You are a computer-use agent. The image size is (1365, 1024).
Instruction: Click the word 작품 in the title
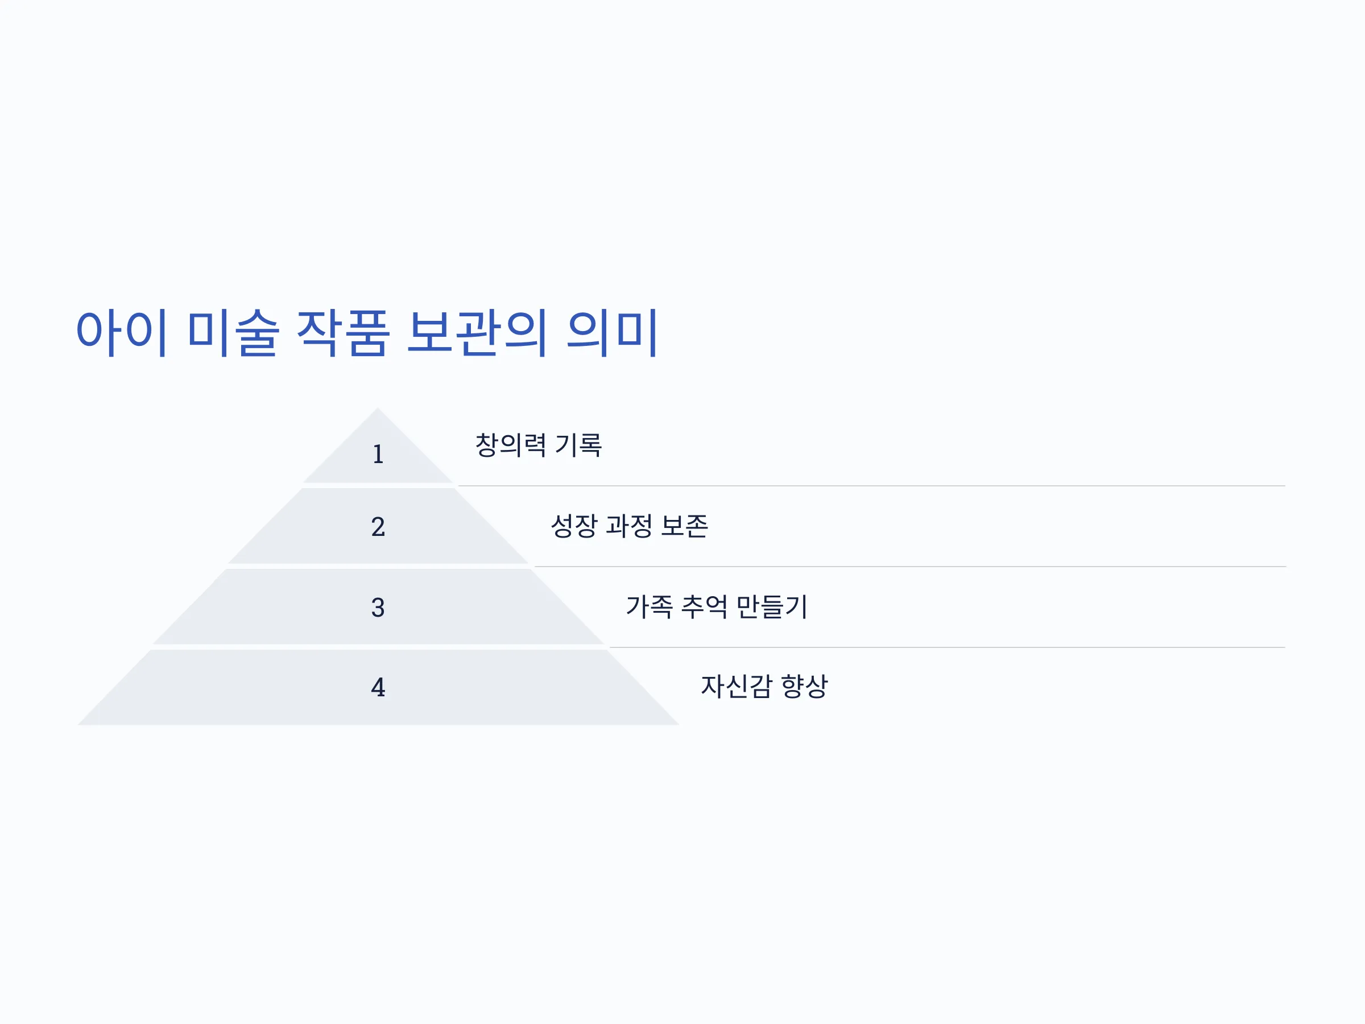[x=343, y=333]
